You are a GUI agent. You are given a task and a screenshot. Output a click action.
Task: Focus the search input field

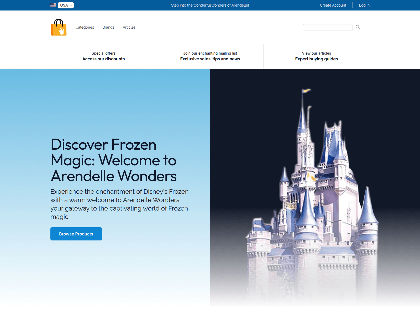pyautogui.click(x=328, y=27)
